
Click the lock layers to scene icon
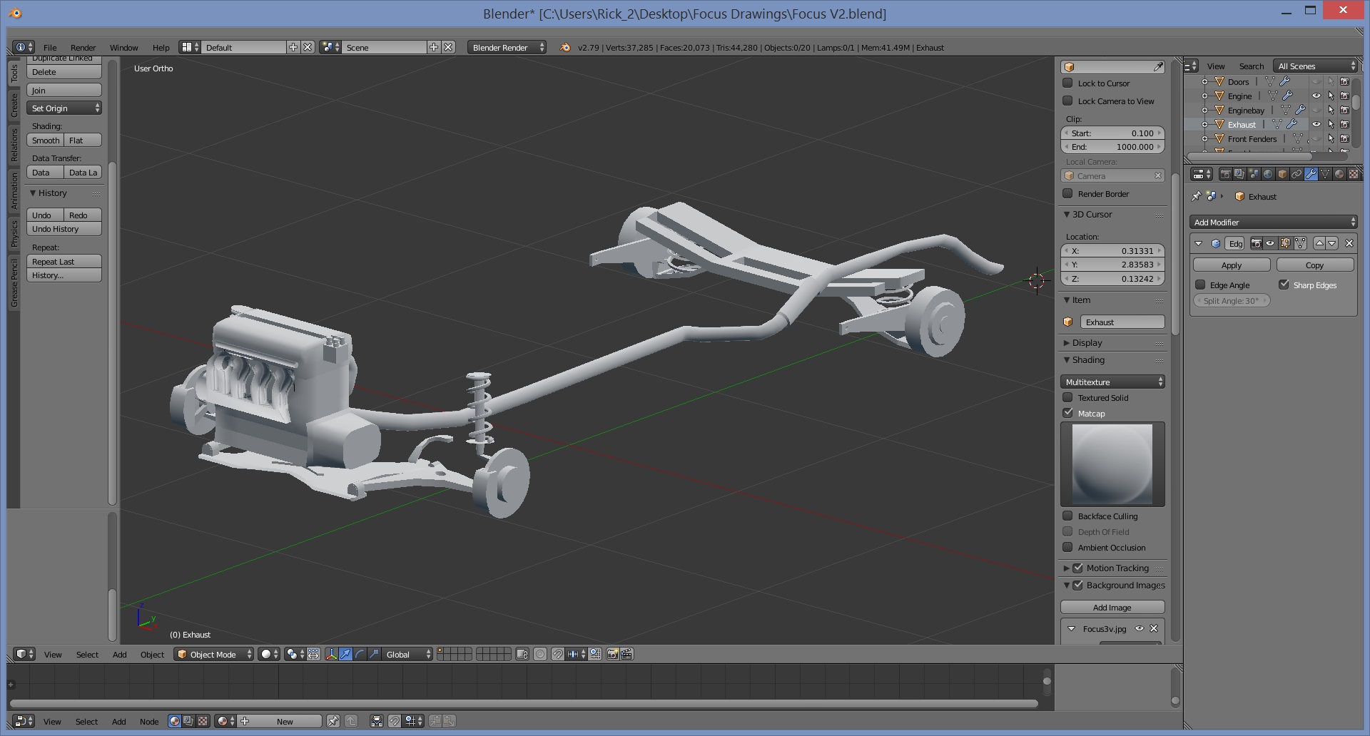pos(522,654)
